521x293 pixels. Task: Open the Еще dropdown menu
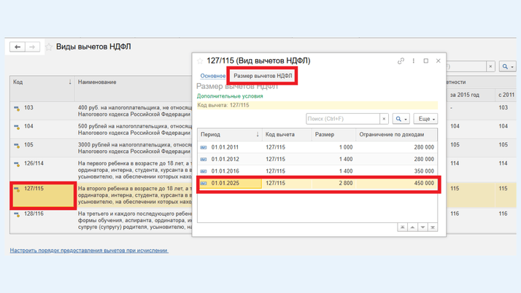point(425,119)
